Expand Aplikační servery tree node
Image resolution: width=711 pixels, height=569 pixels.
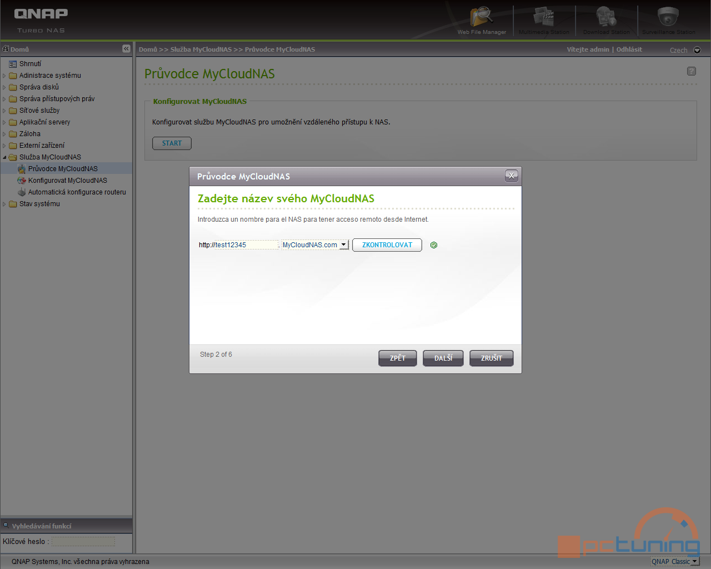(4, 122)
